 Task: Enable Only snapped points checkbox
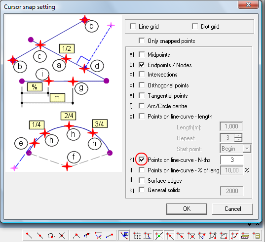pyautogui.click(x=142, y=40)
